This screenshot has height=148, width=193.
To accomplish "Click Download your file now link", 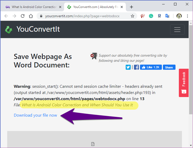I will click(35, 115).
